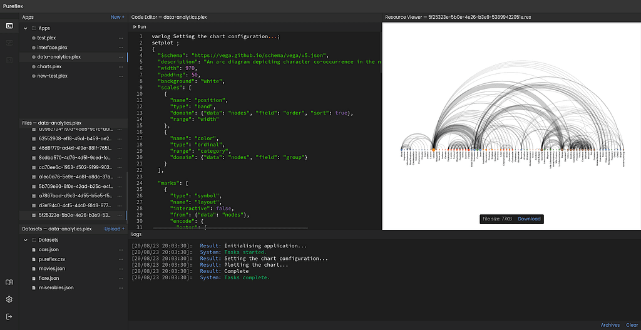The image size is (641, 330).
Task: Open options menu for flare.json
Action: pos(121,278)
